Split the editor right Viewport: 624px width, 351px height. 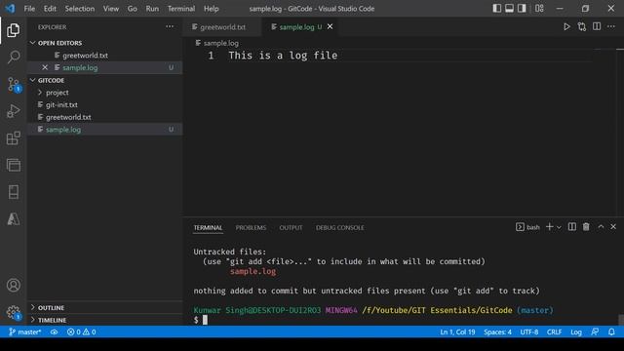[597, 26]
